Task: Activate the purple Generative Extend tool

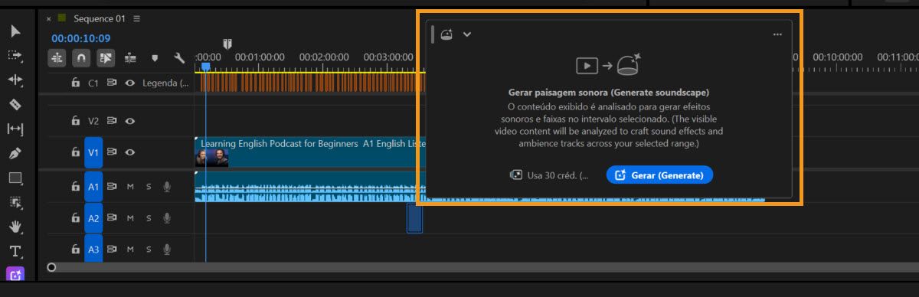Action: point(15,274)
